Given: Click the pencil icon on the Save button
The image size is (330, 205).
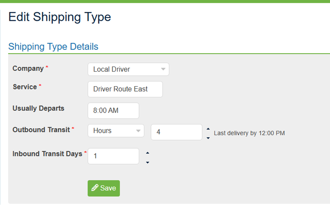Looking at the screenshot, I should [x=95, y=188].
